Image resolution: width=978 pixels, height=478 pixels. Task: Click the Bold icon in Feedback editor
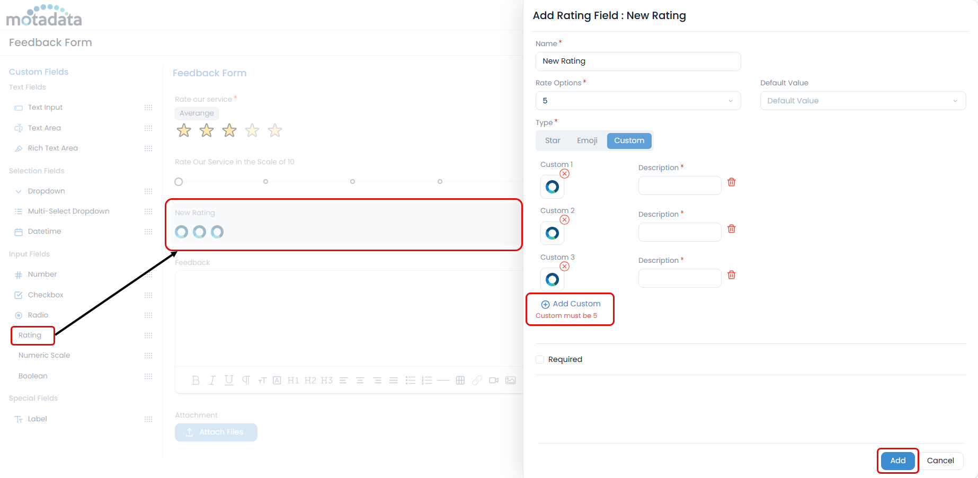coord(195,380)
